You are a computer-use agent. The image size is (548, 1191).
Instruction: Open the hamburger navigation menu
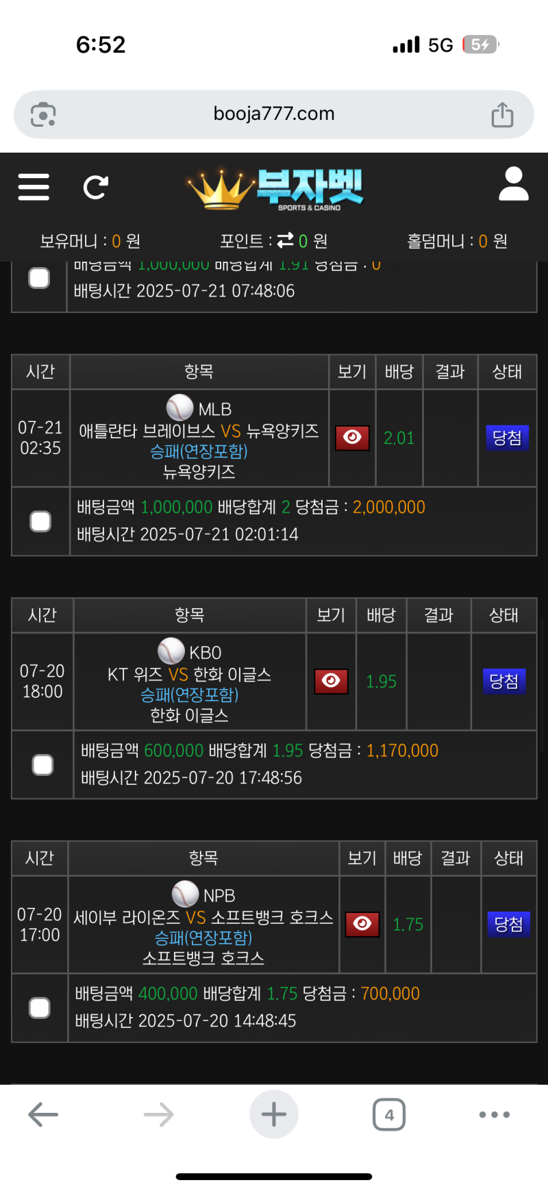[33, 186]
